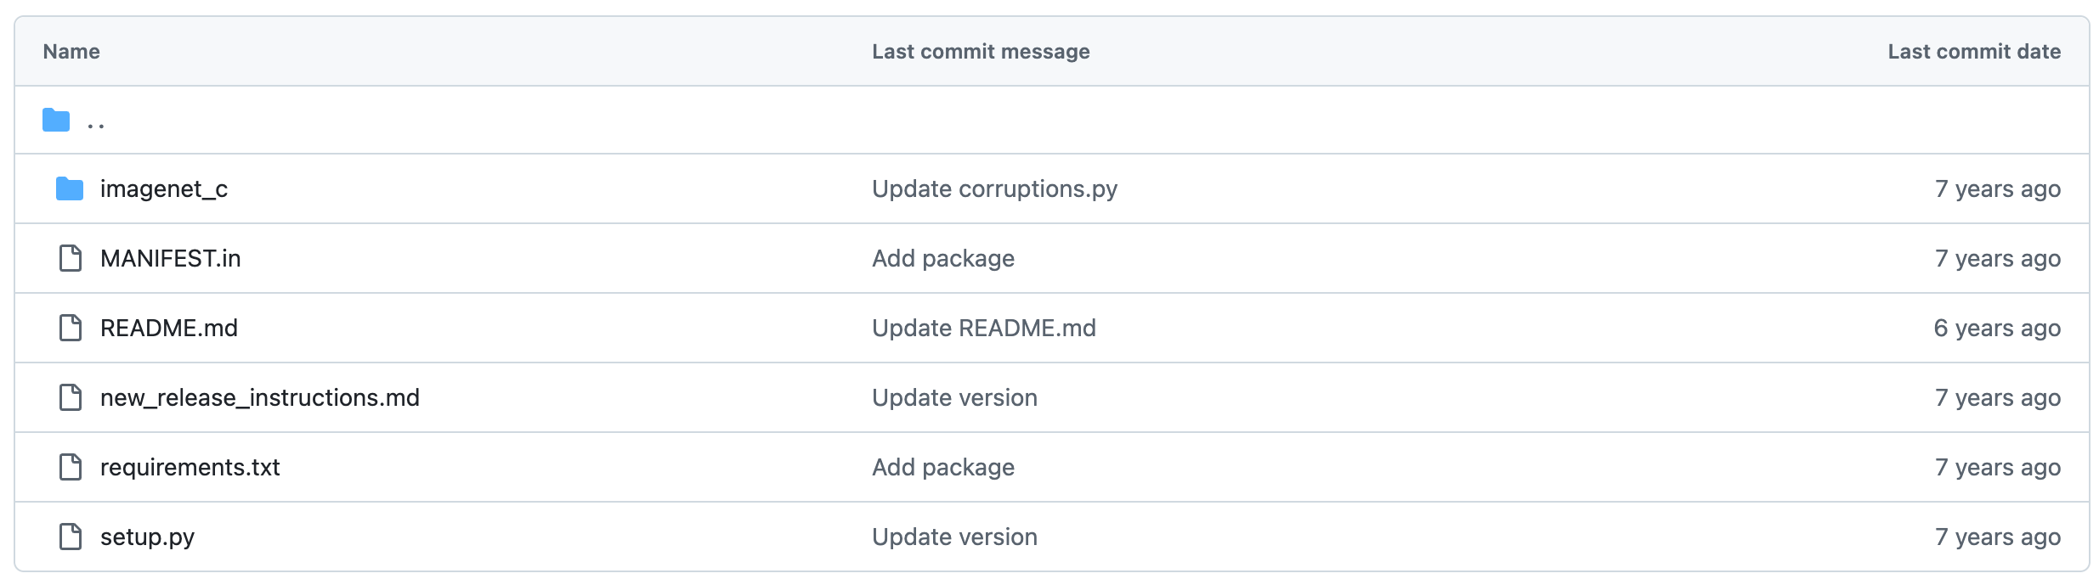This screenshot has height=579, width=2099.
Task: Click the setup.py file icon
Action: click(x=71, y=537)
